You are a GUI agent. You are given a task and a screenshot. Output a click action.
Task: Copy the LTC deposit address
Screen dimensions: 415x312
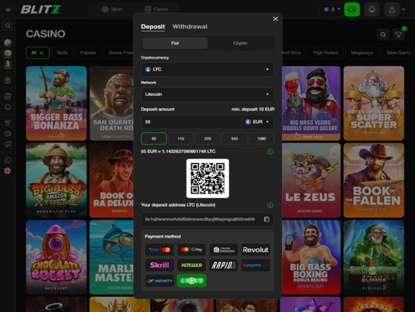click(x=266, y=219)
